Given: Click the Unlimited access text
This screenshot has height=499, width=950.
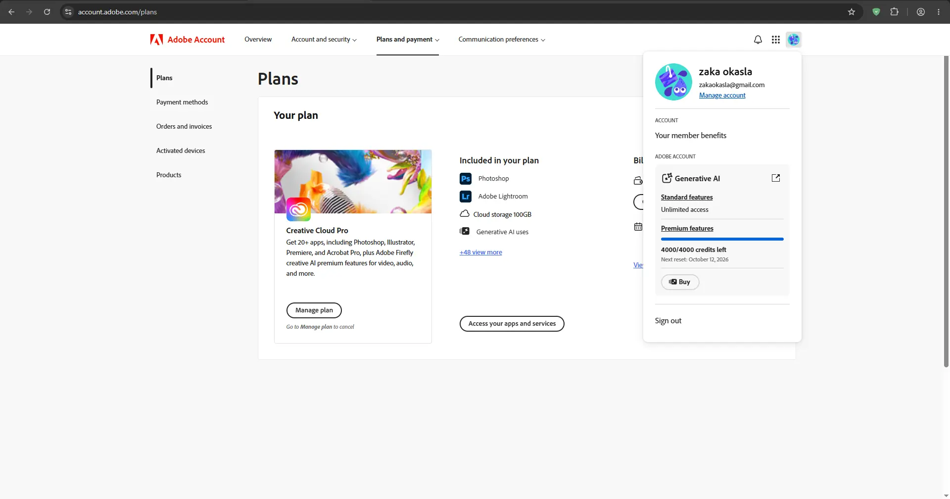Looking at the screenshot, I should tap(685, 210).
